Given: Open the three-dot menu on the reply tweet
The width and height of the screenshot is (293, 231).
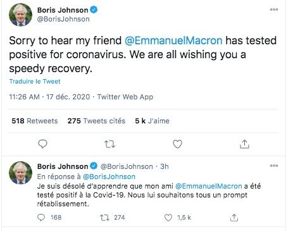Looking at the screenshot, I should click(274, 166).
